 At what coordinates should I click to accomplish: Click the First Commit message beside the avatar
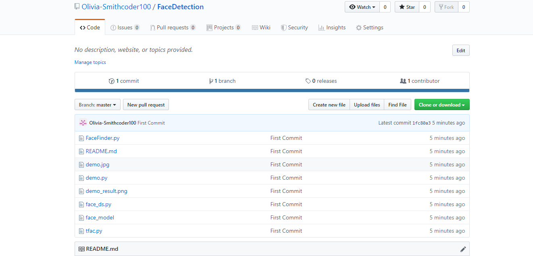click(x=151, y=123)
